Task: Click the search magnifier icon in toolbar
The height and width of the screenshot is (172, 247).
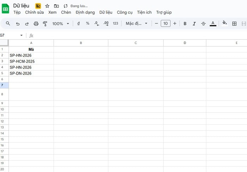Action: point(8,24)
